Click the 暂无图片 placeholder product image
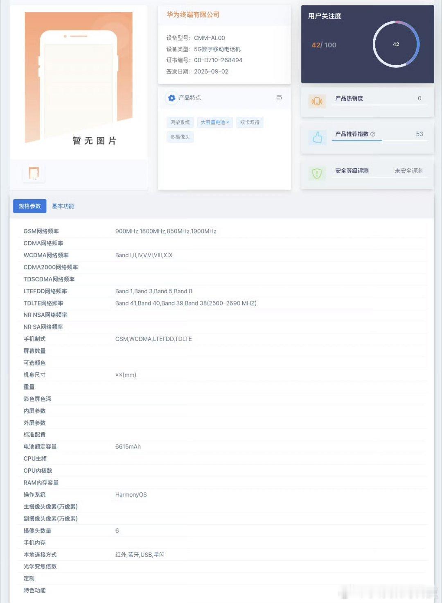Image resolution: width=442 pixels, height=603 pixels. pos(79,78)
